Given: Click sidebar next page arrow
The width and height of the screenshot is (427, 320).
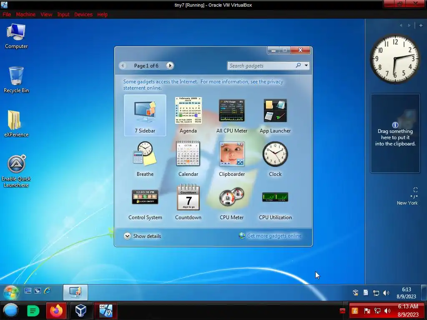Looking at the screenshot, I should (409, 25).
